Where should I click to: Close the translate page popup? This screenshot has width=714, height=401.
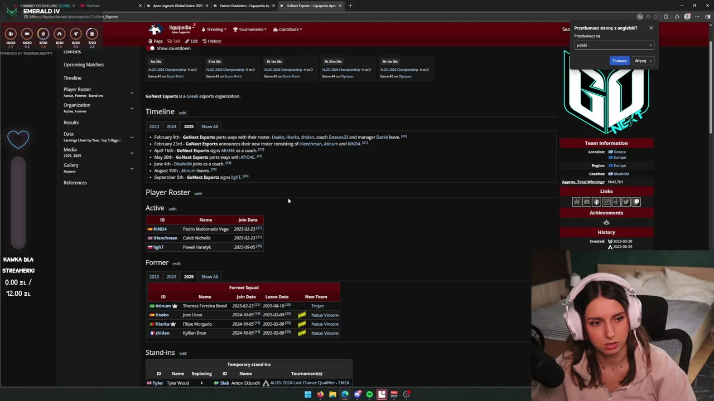(x=651, y=28)
